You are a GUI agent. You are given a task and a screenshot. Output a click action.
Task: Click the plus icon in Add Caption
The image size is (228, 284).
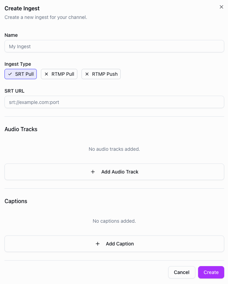tap(98, 243)
